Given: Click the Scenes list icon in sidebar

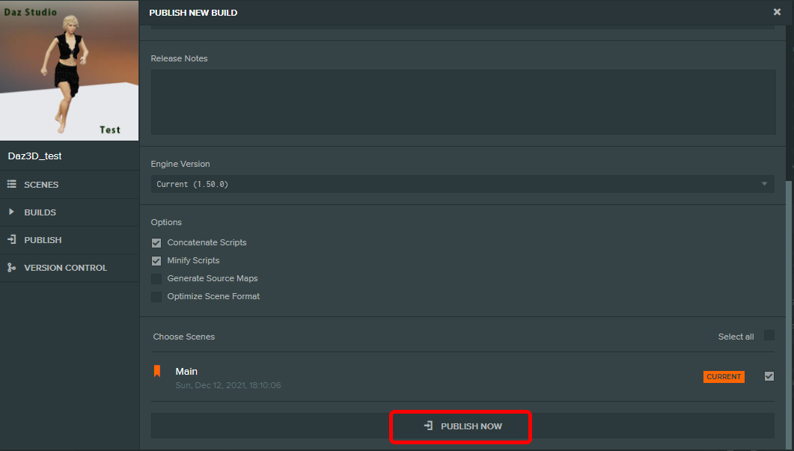Looking at the screenshot, I should coord(12,184).
